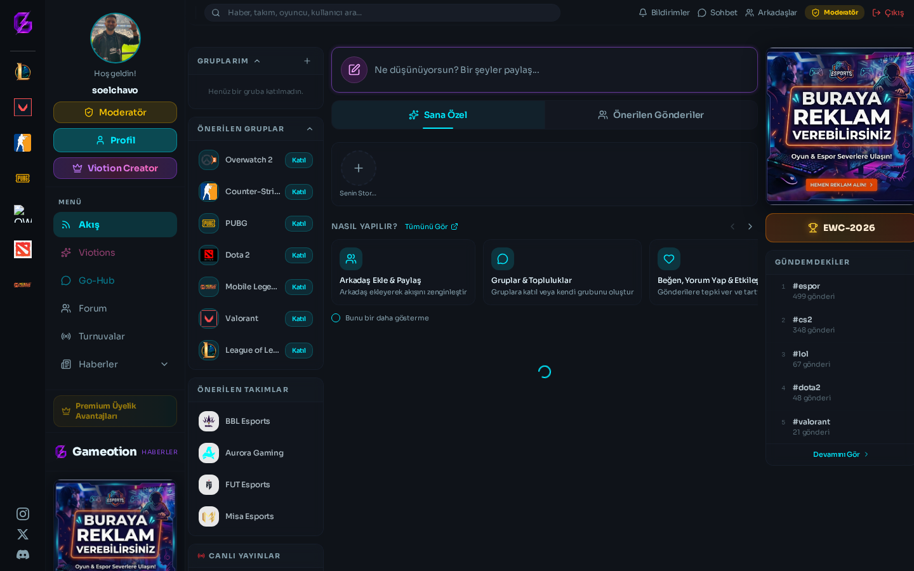Collapse the Gruplarım section
914x571 pixels.
click(x=257, y=61)
